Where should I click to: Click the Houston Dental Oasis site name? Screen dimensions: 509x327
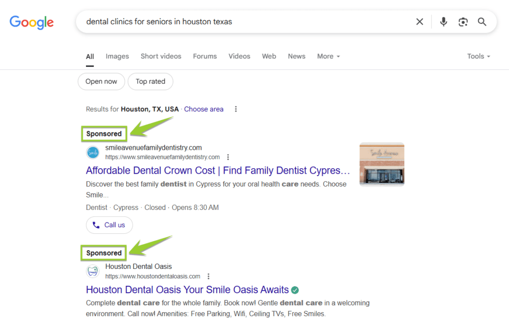(x=139, y=266)
